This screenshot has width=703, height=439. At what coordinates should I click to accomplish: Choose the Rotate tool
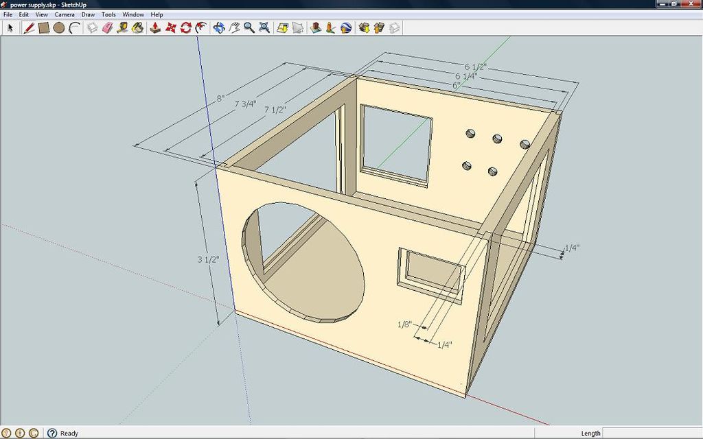point(185,28)
